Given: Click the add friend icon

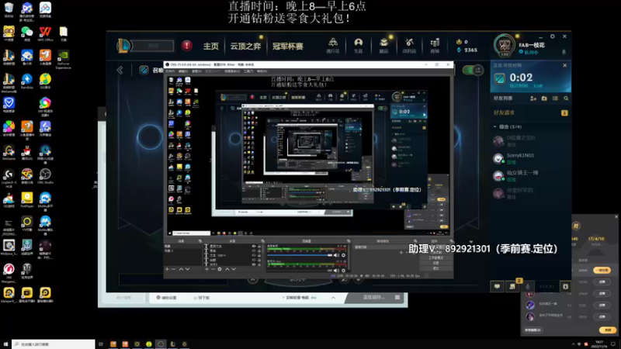Looking at the screenshot, I should click(533, 98).
